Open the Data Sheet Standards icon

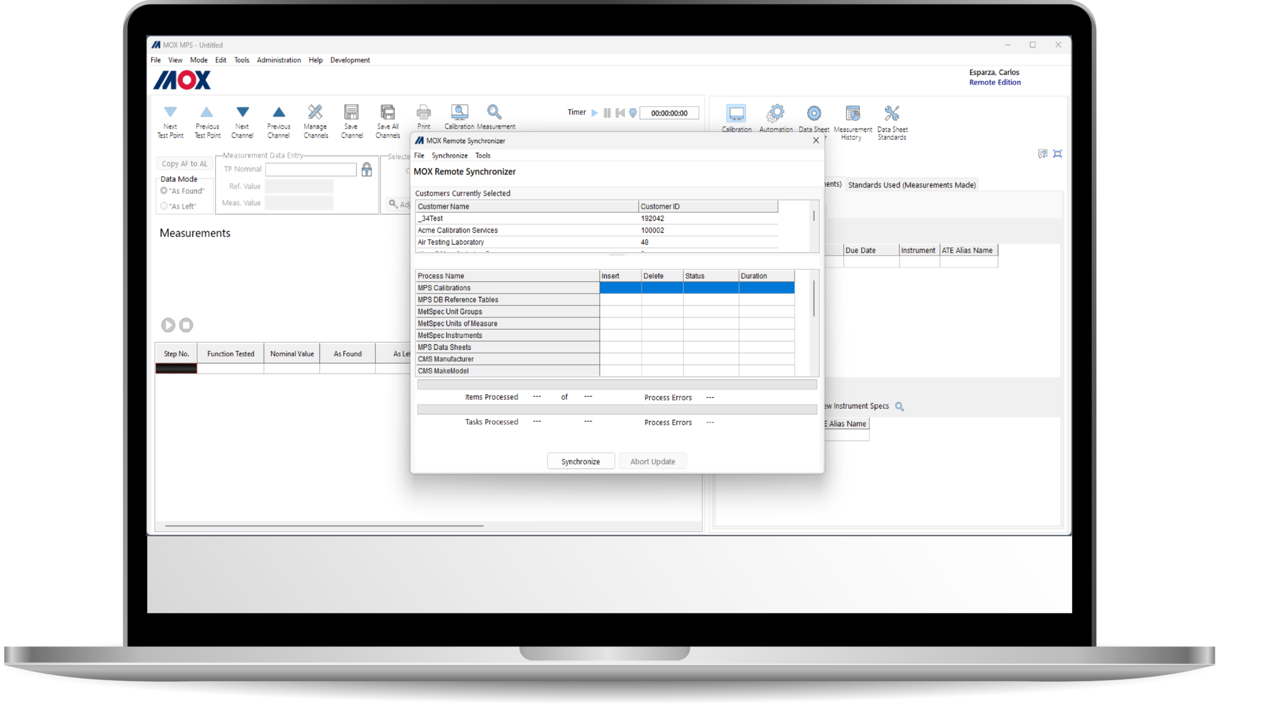[x=891, y=113]
